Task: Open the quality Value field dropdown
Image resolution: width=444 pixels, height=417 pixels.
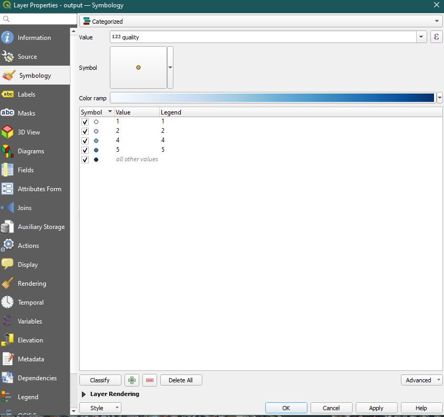Action: (x=421, y=37)
